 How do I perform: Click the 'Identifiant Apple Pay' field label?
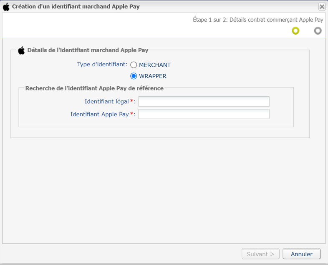click(100, 114)
